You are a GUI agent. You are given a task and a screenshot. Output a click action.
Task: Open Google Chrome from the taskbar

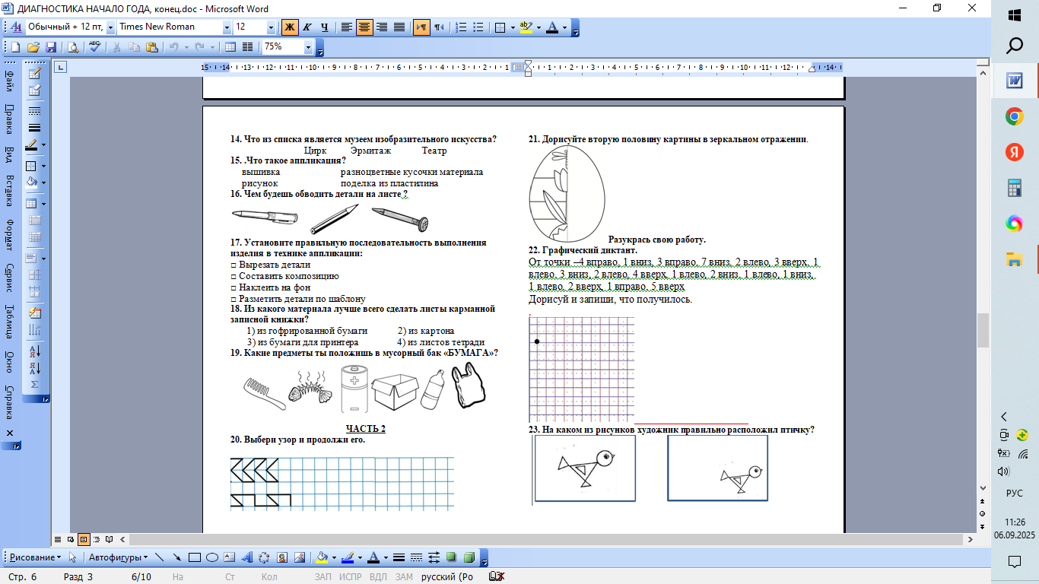pyautogui.click(x=1014, y=116)
